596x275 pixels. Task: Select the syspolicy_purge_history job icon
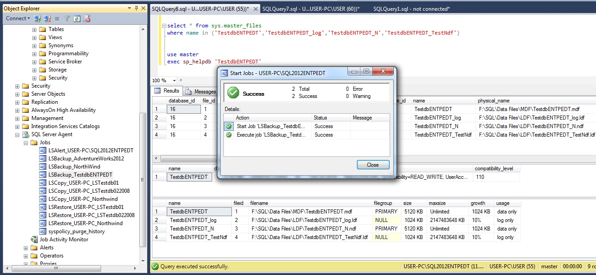[43, 231]
